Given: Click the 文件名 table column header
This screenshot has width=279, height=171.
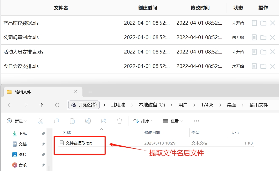Looking at the screenshot, I should (x=61, y=8).
